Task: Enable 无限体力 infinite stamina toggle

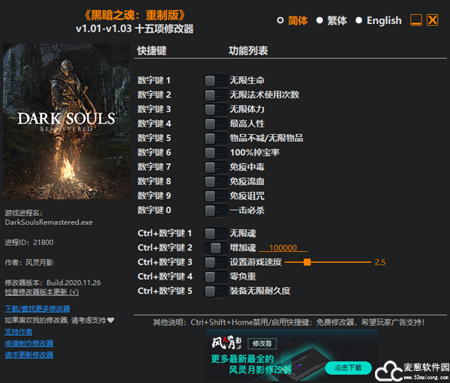Action: [x=215, y=109]
